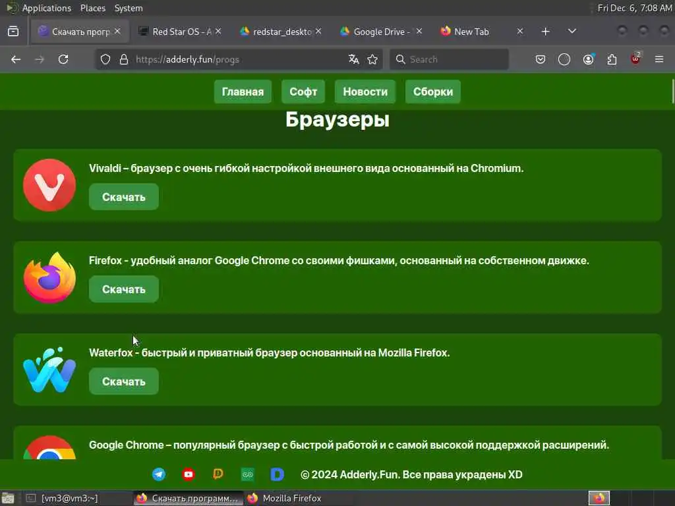Reload the current page

tap(63, 59)
